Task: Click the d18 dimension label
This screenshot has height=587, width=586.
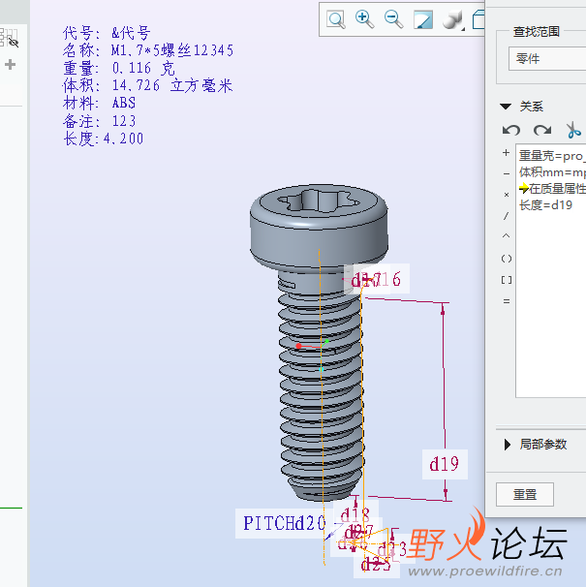Action: tap(355, 514)
